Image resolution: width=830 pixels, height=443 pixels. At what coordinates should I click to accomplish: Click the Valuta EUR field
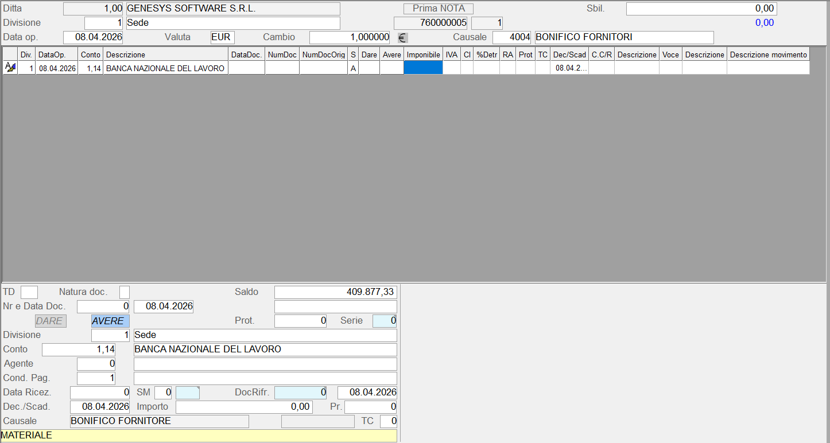pos(222,37)
